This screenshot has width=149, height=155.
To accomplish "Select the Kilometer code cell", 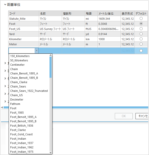I will pyautogui.click(x=23, y=39).
